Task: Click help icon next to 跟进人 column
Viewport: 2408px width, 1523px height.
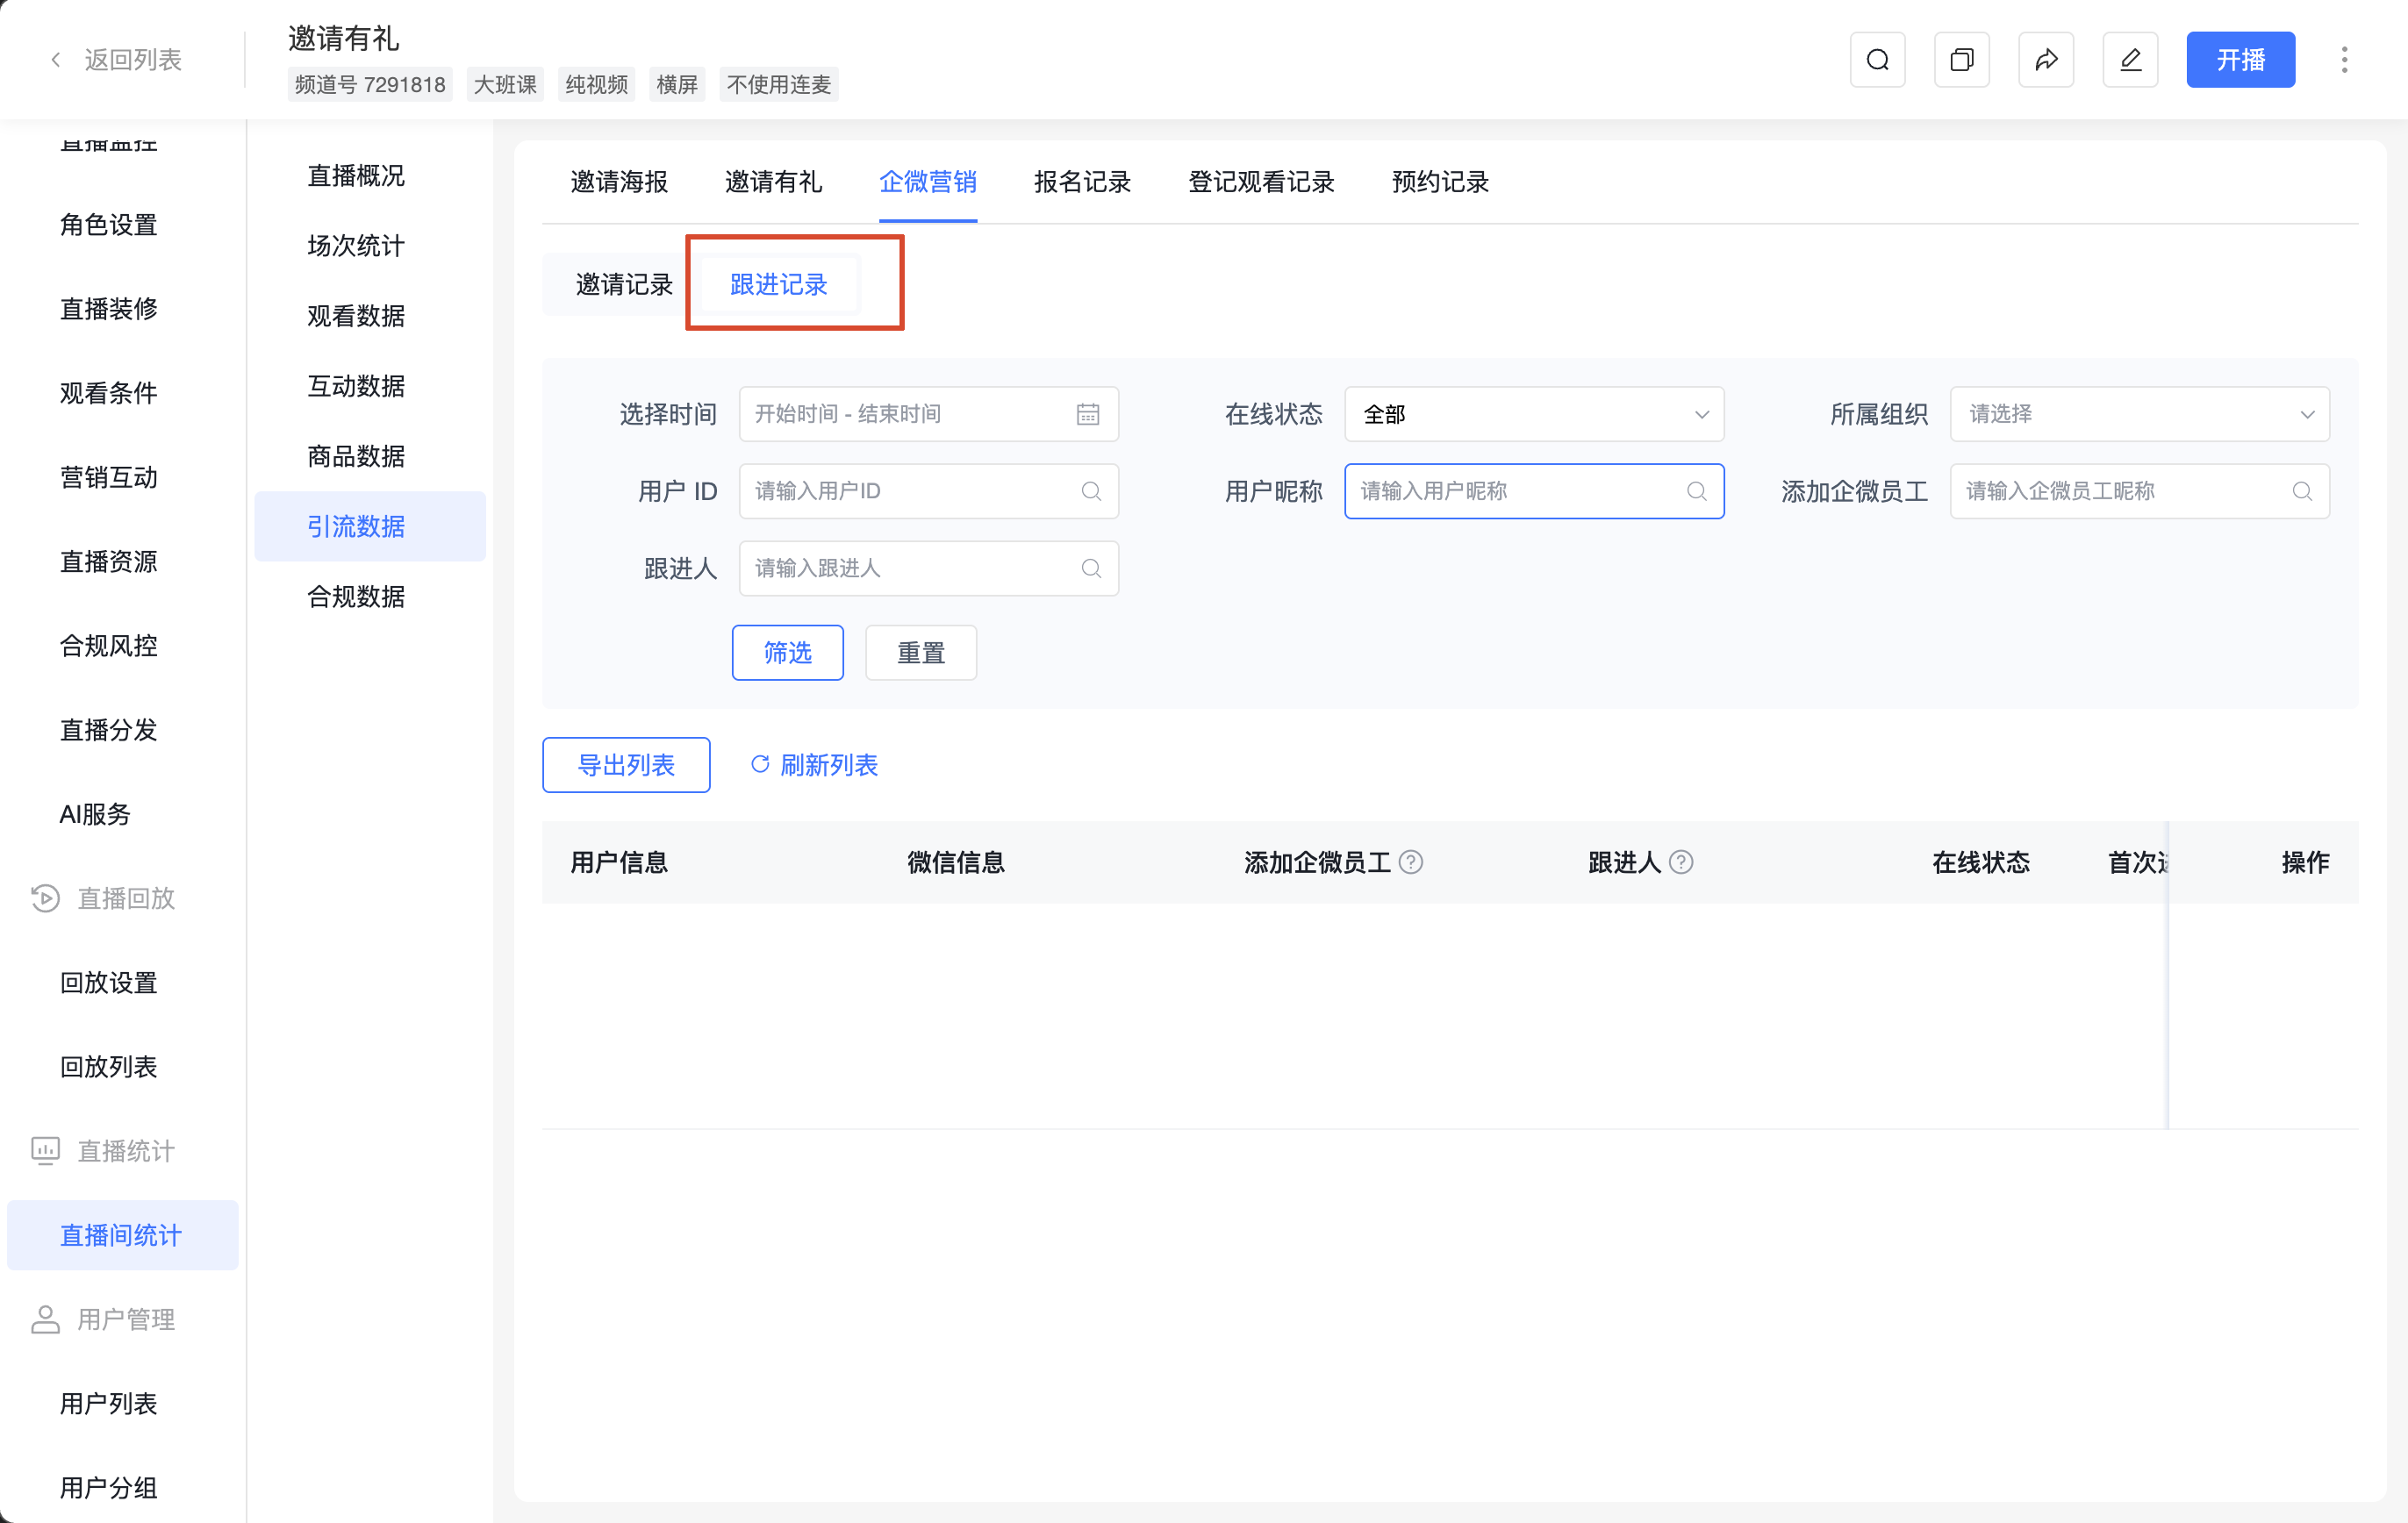Action: pyautogui.click(x=1681, y=862)
